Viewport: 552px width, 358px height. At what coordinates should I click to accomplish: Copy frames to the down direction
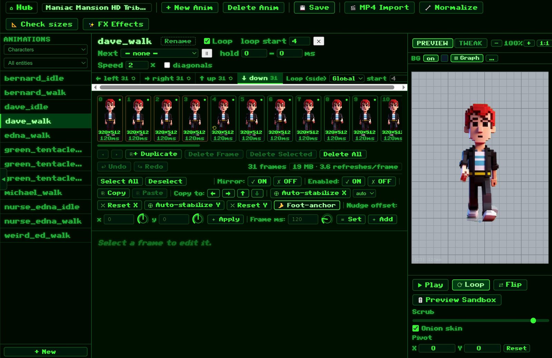pos(257,193)
